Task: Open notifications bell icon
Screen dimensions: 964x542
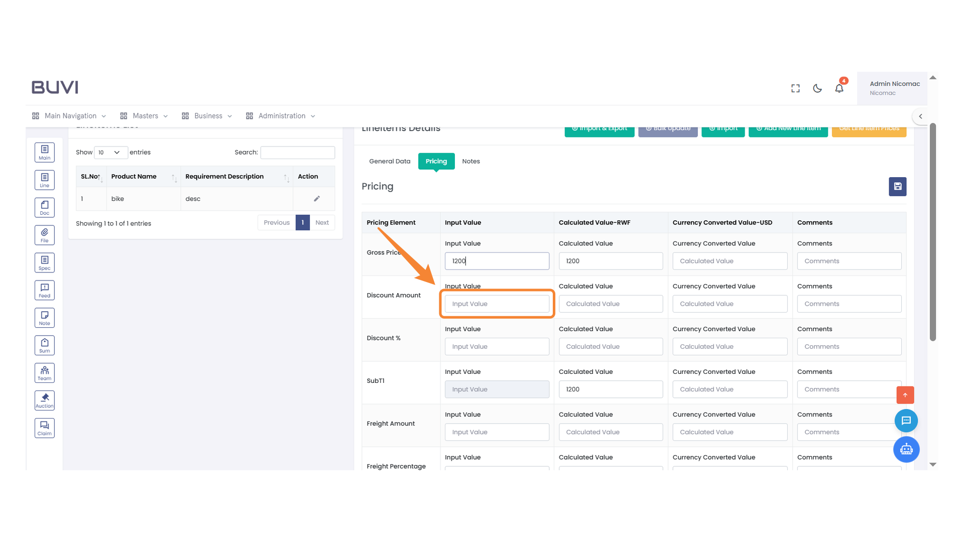Action: [839, 88]
